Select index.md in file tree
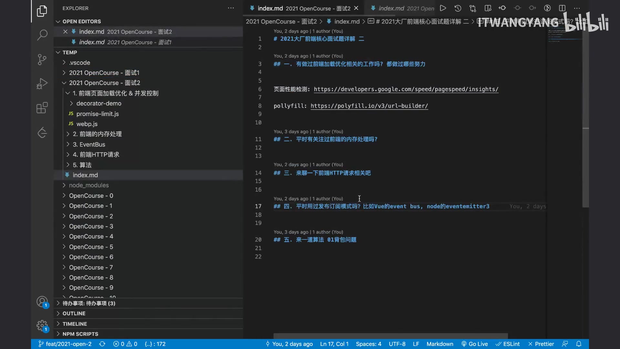This screenshot has height=349, width=620. click(148, 175)
